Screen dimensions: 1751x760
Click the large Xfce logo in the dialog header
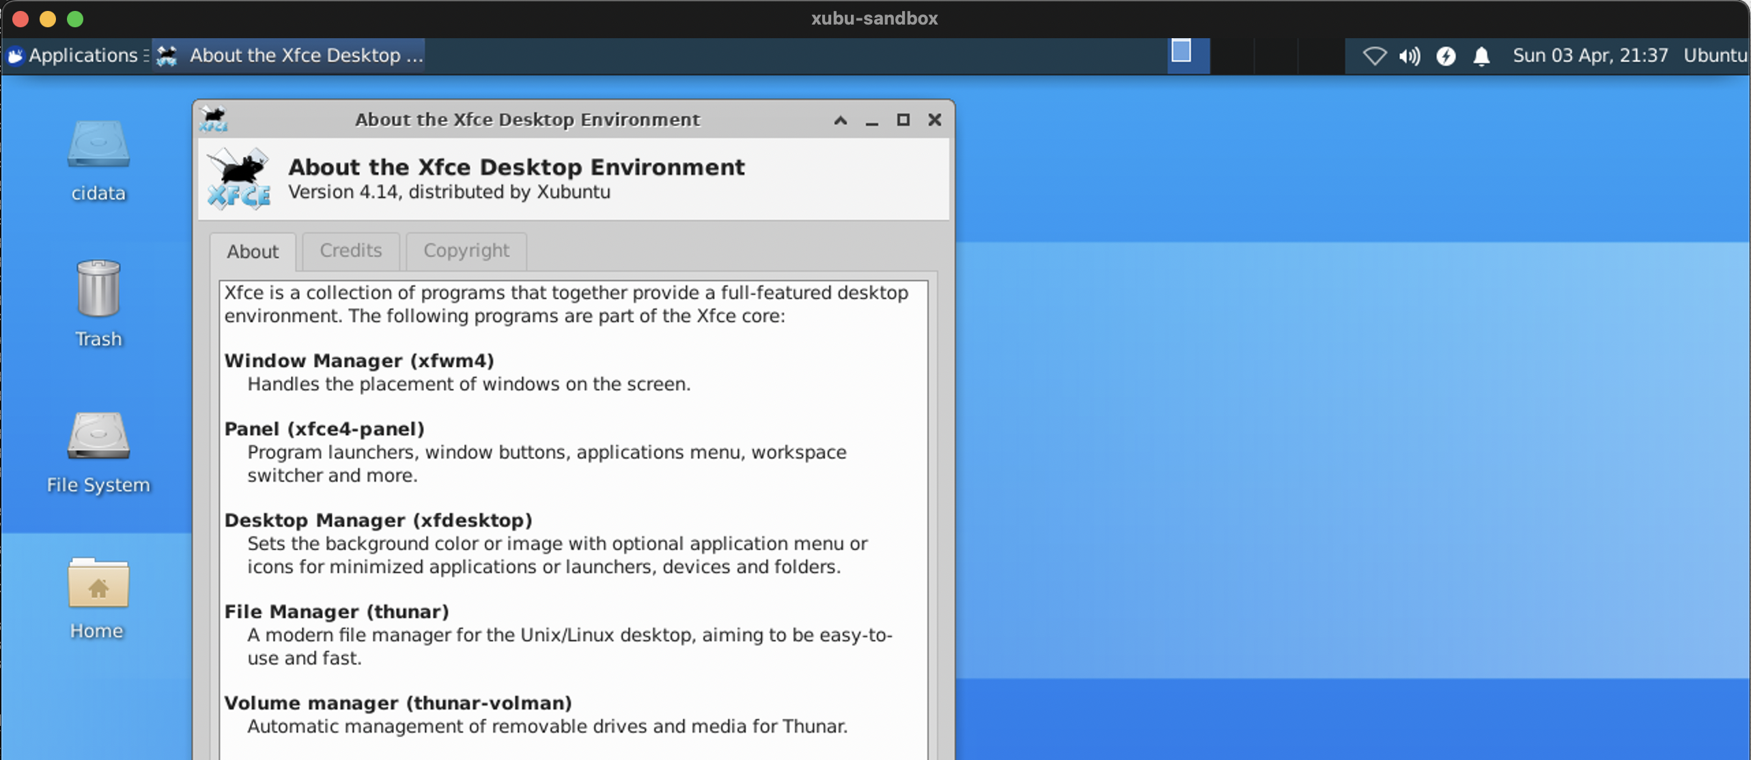pos(239,179)
